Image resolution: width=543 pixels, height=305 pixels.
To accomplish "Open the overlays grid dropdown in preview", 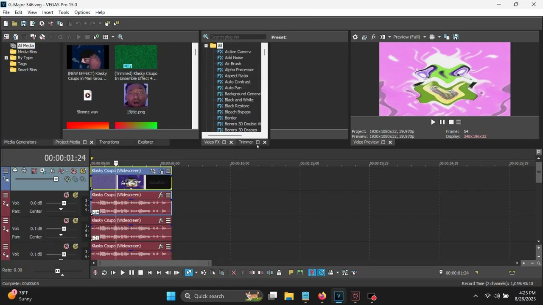I will (x=439, y=37).
